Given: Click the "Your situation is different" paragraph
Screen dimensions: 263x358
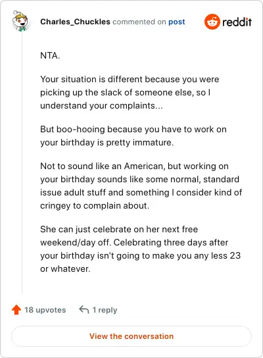Looking at the screenshot, I should click(x=130, y=93).
